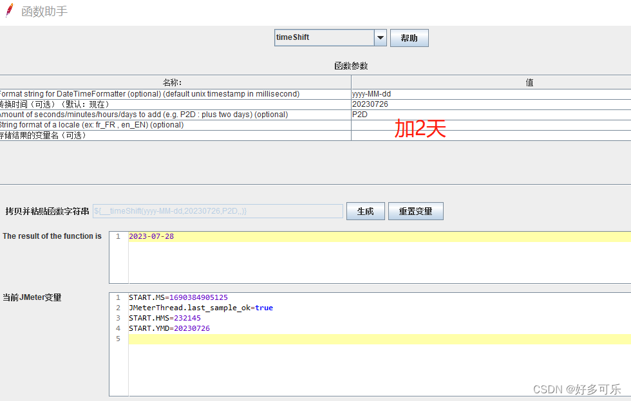
Task: Click the empty locale value cell
Action: click(491, 125)
